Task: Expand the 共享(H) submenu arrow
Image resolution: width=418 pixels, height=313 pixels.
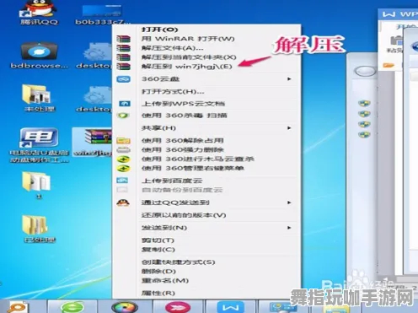Action: pyautogui.click(x=289, y=128)
